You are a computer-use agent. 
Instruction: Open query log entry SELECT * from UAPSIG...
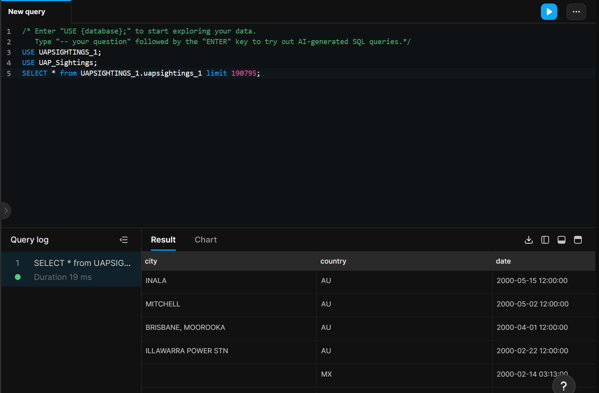[71, 269]
